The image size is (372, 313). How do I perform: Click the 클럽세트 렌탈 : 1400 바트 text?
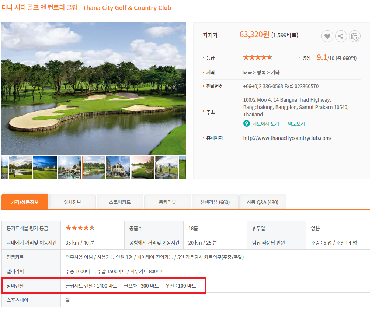(x=91, y=286)
